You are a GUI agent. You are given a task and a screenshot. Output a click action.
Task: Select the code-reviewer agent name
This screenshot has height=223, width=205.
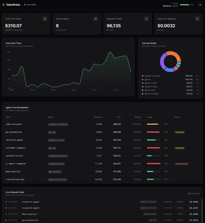pyautogui.click(x=14, y=124)
